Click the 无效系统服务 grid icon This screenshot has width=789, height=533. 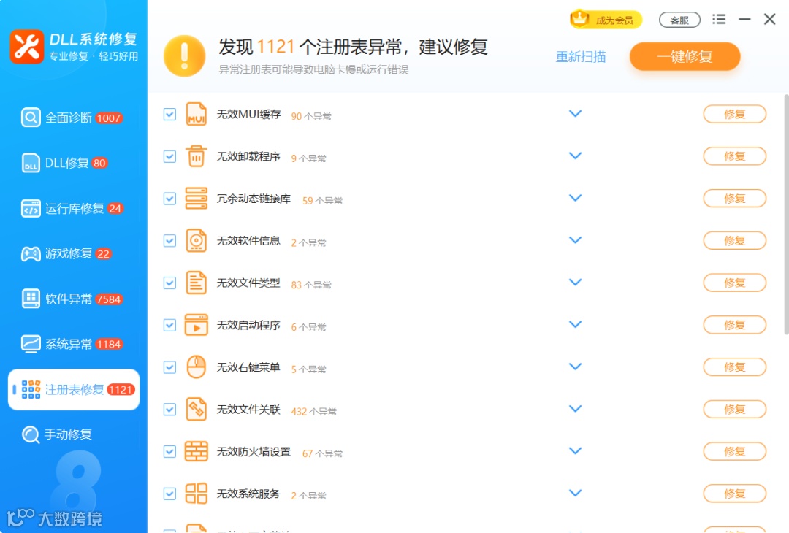click(x=197, y=494)
